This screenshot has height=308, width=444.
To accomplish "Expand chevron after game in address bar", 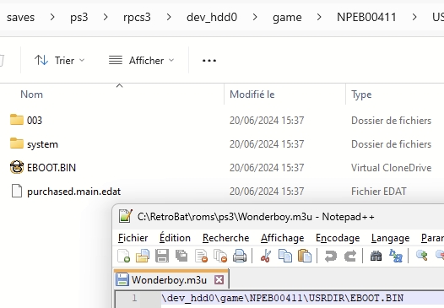I will pos(319,17).
